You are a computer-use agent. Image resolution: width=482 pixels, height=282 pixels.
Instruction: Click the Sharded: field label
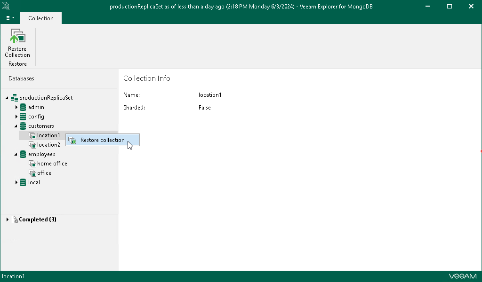(x=134, y=108)
